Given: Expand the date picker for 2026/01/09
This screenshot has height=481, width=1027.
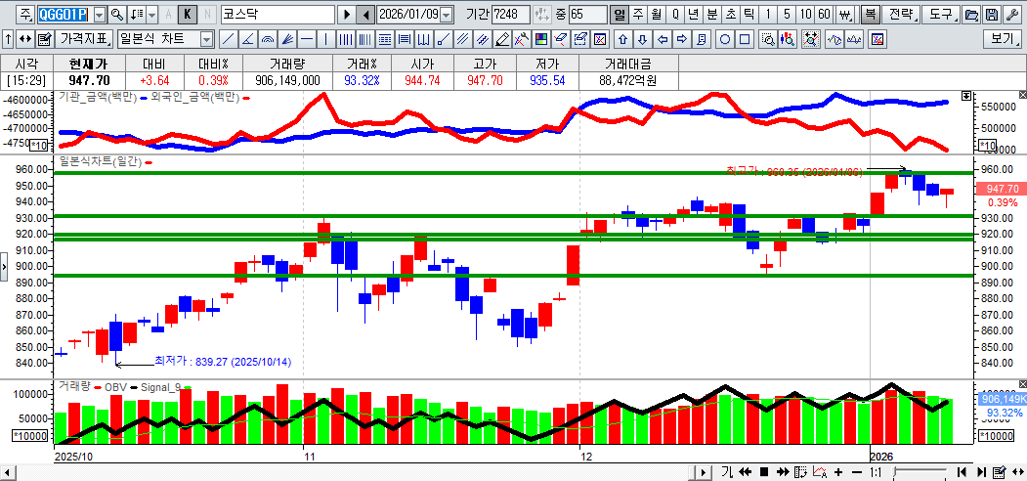Looking at the screenshot, I should point(447,15).
